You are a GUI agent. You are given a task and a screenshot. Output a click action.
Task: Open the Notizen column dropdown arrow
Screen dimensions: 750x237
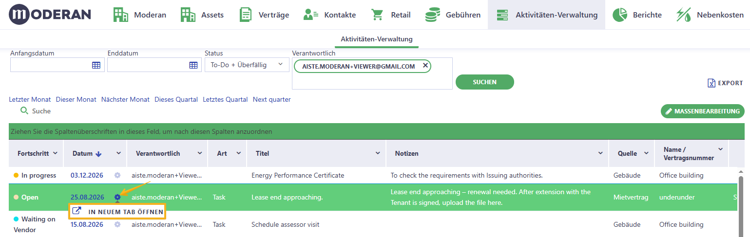(600, 153)
